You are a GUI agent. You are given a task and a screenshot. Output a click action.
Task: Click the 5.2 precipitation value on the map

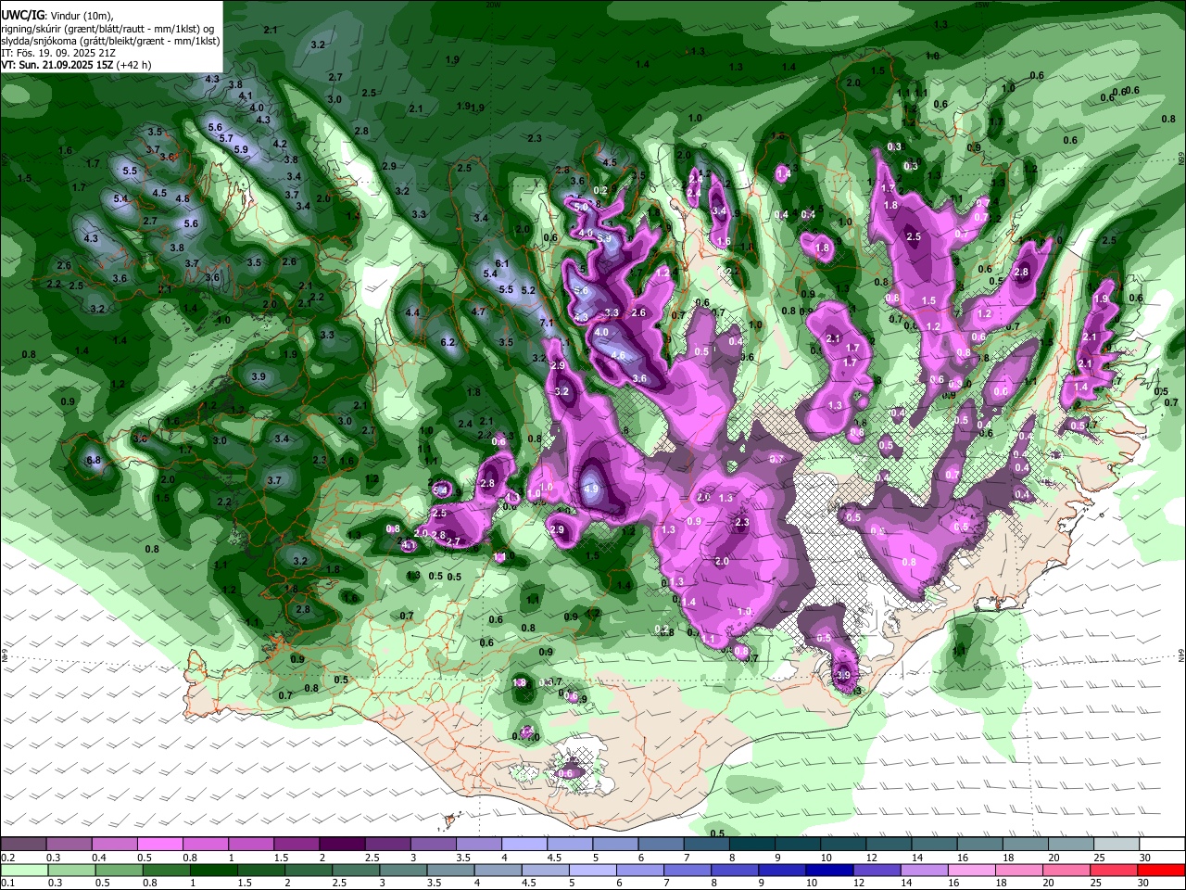529,290
